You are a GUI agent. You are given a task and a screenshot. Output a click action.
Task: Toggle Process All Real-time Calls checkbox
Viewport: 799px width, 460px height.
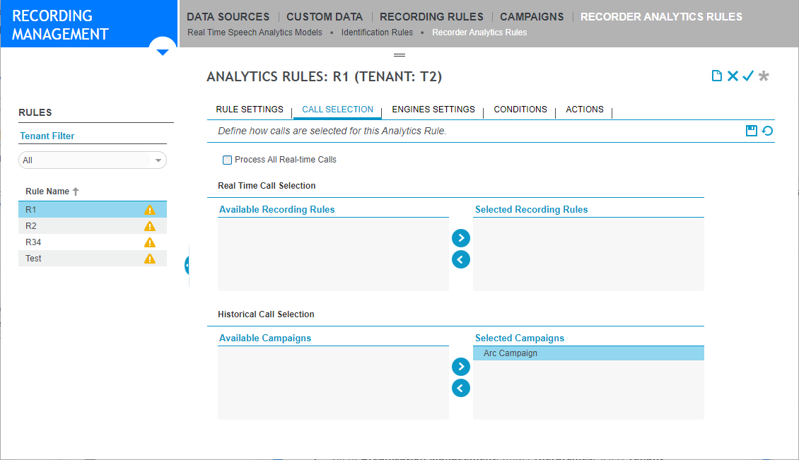coord(227,160)
